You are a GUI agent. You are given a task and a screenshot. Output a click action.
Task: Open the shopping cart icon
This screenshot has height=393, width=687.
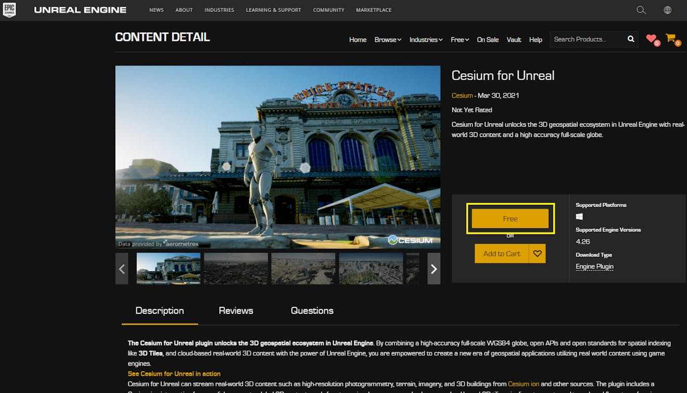pyautogui.click(x=670, y=38)
